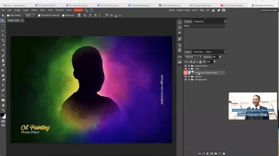This screenshot has width=279, height=156.
Task: Click the download icon in the options bar
Action: (x=79, y=16)
